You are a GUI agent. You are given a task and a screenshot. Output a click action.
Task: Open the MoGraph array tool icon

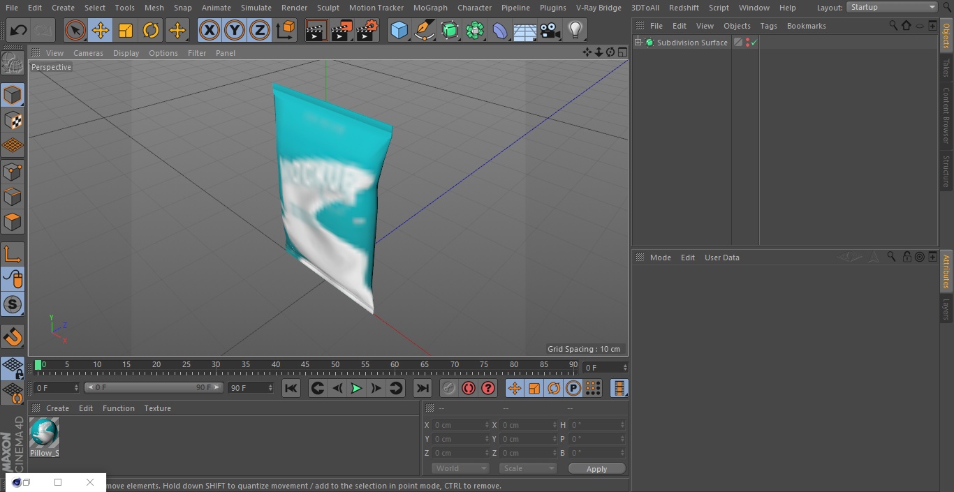click(x=475, y=30)
